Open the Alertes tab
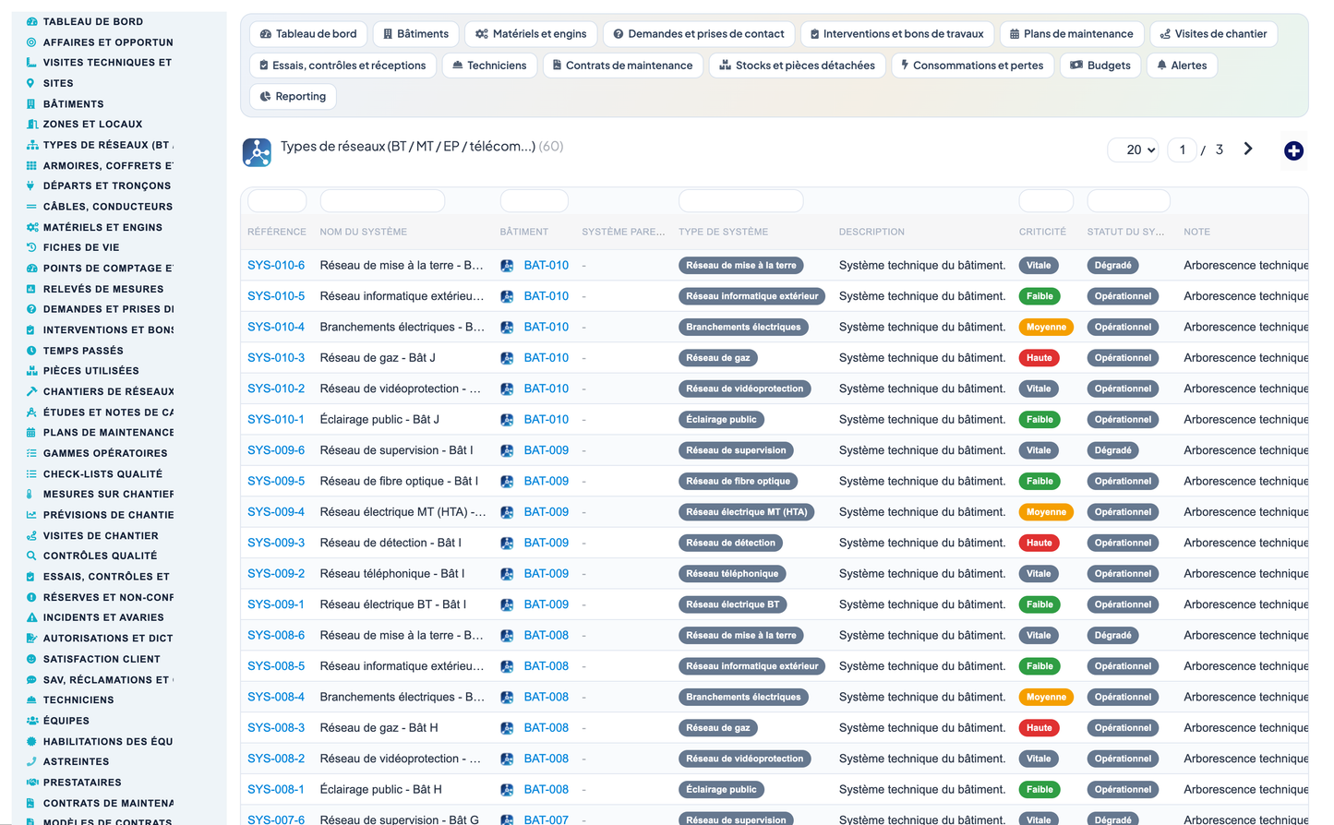This screenshot has width=1334, height=825. click(x=1182, y=66)
